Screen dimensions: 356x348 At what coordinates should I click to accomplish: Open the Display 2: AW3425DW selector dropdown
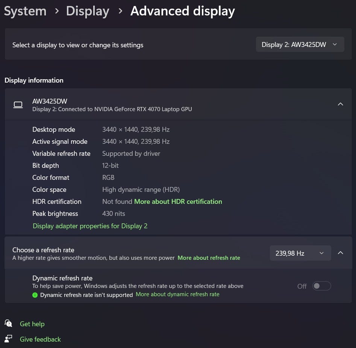coord(300,44)
